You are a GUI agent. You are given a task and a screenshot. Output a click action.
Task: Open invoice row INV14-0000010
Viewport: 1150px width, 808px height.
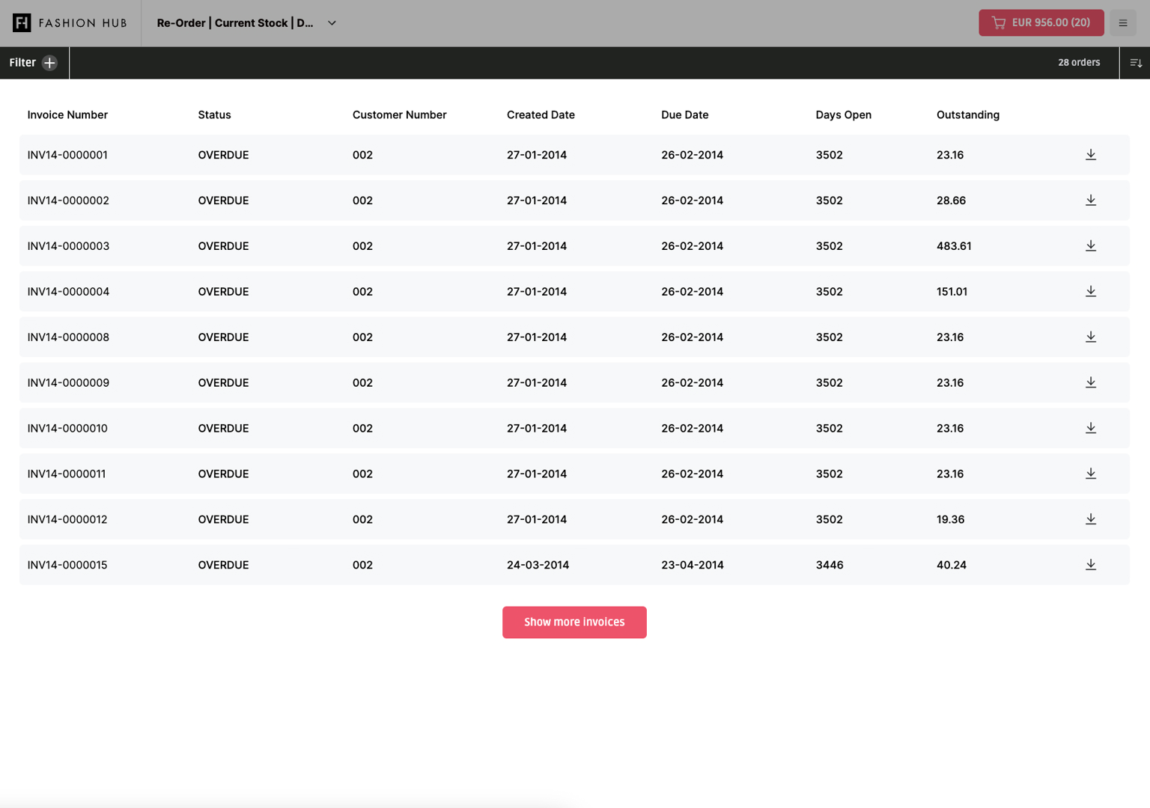[67, 429]
